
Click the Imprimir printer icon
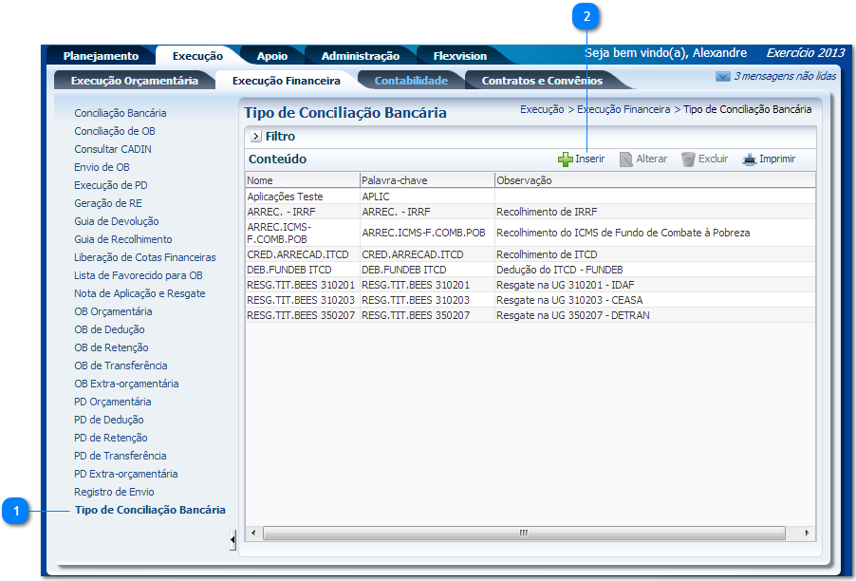(x=749, y=159)
